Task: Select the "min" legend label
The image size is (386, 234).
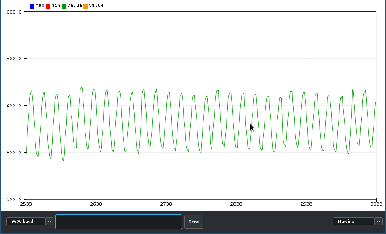Action: 56,6
